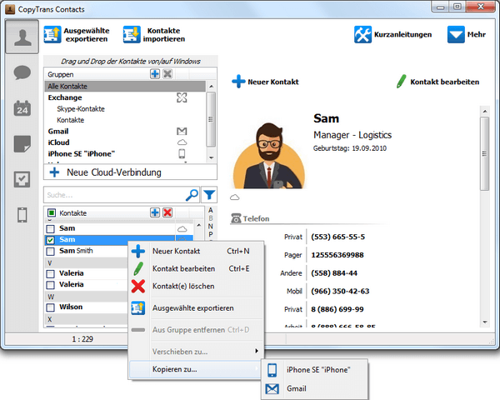This screenshot has height=400, width=500.
Task: Choose Neuer Kontakt from context menu
Action: (196, 251)
